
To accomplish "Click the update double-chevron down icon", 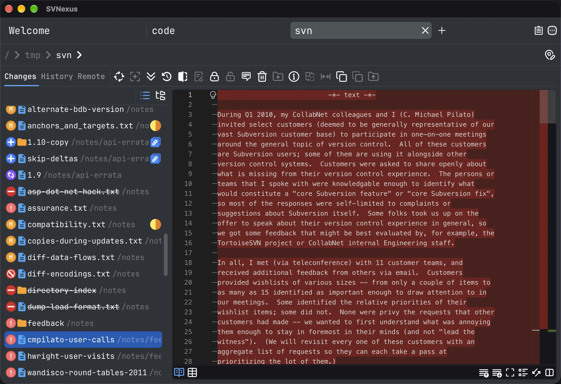I will pos(151,77).
